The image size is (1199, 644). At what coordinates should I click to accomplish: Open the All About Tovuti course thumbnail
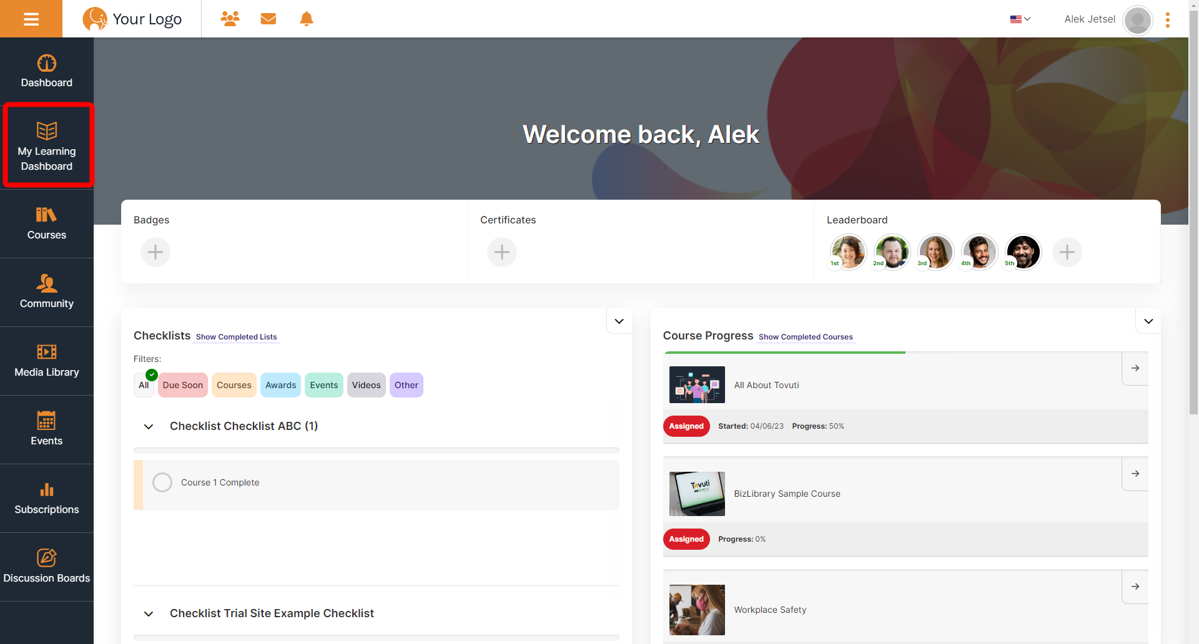click(697, 384)
